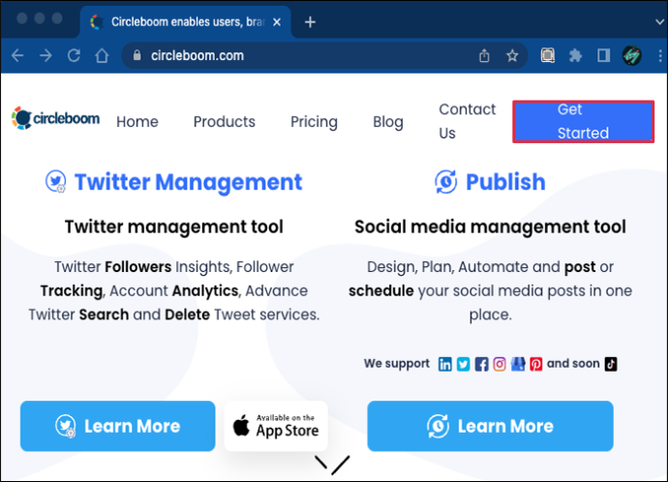Click Learn More under Twitter management
This screenshot has height=482, width=668.
tap(117, 426)
